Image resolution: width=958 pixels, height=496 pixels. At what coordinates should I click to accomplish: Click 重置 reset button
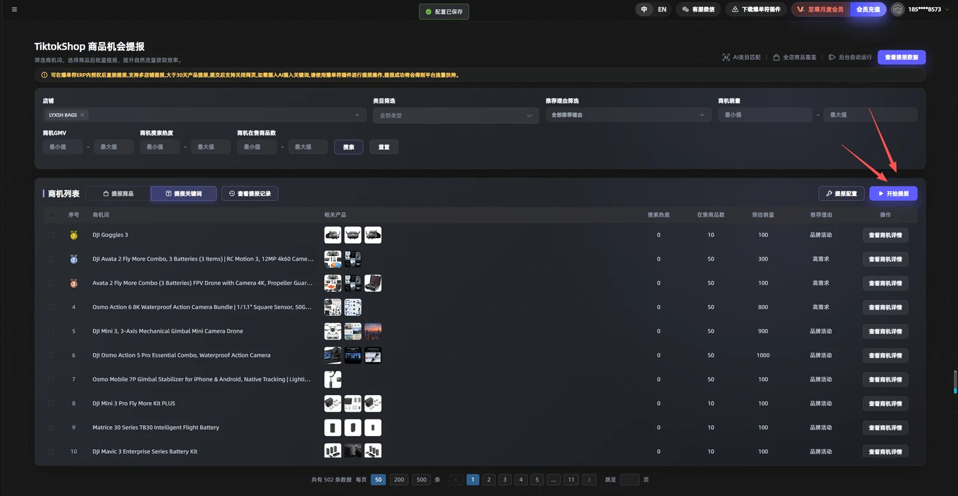click(384, 147)
